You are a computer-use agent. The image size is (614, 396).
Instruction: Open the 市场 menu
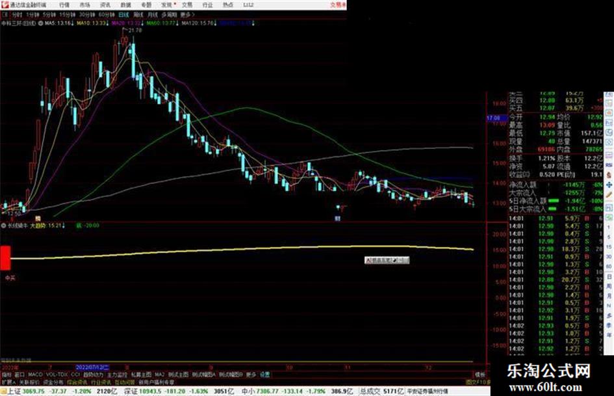(x=85, y=5)
